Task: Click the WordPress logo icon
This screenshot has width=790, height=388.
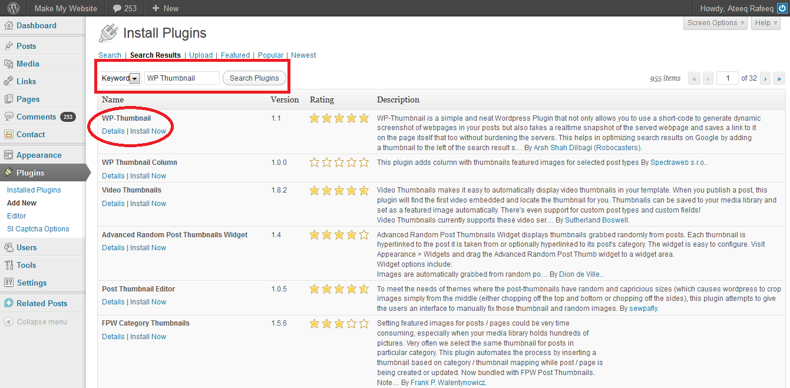Action: (13, 8)
